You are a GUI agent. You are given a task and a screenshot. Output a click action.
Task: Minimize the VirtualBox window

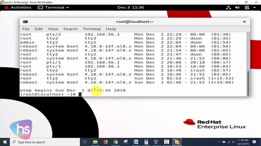(x=237, y=2)
